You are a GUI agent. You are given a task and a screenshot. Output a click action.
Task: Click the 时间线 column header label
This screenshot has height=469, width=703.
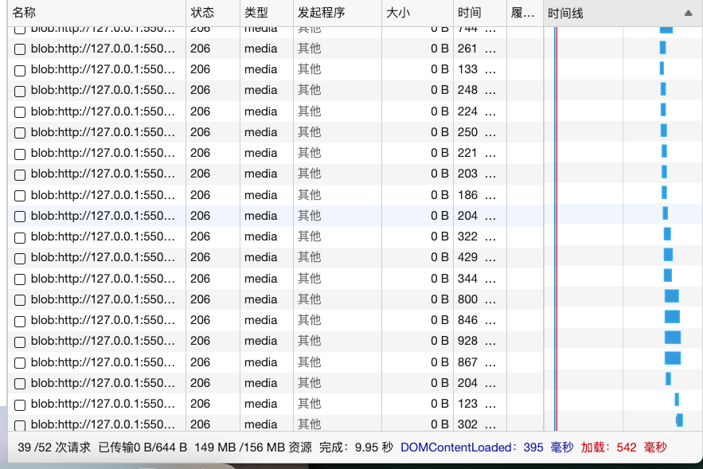point(565,14)
